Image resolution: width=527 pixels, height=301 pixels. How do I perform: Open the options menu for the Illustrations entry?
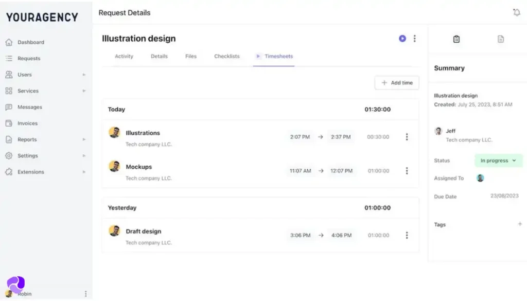(407, 137)
